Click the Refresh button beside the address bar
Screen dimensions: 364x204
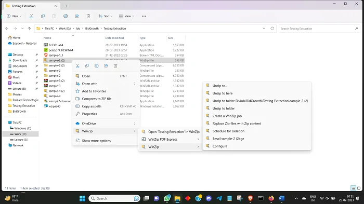pos(272,29)
